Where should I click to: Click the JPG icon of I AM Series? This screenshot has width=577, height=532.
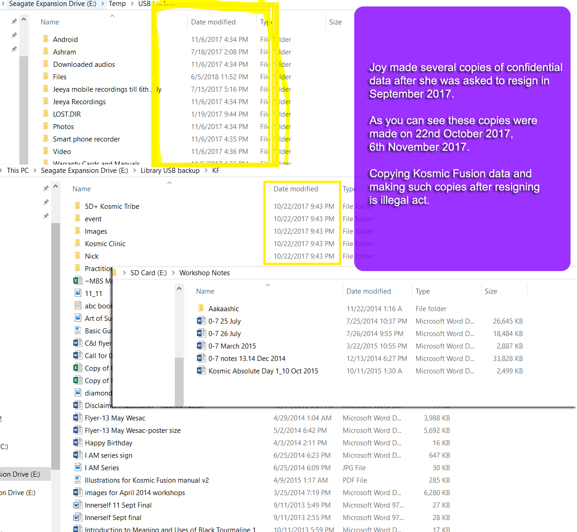[77, 467]
